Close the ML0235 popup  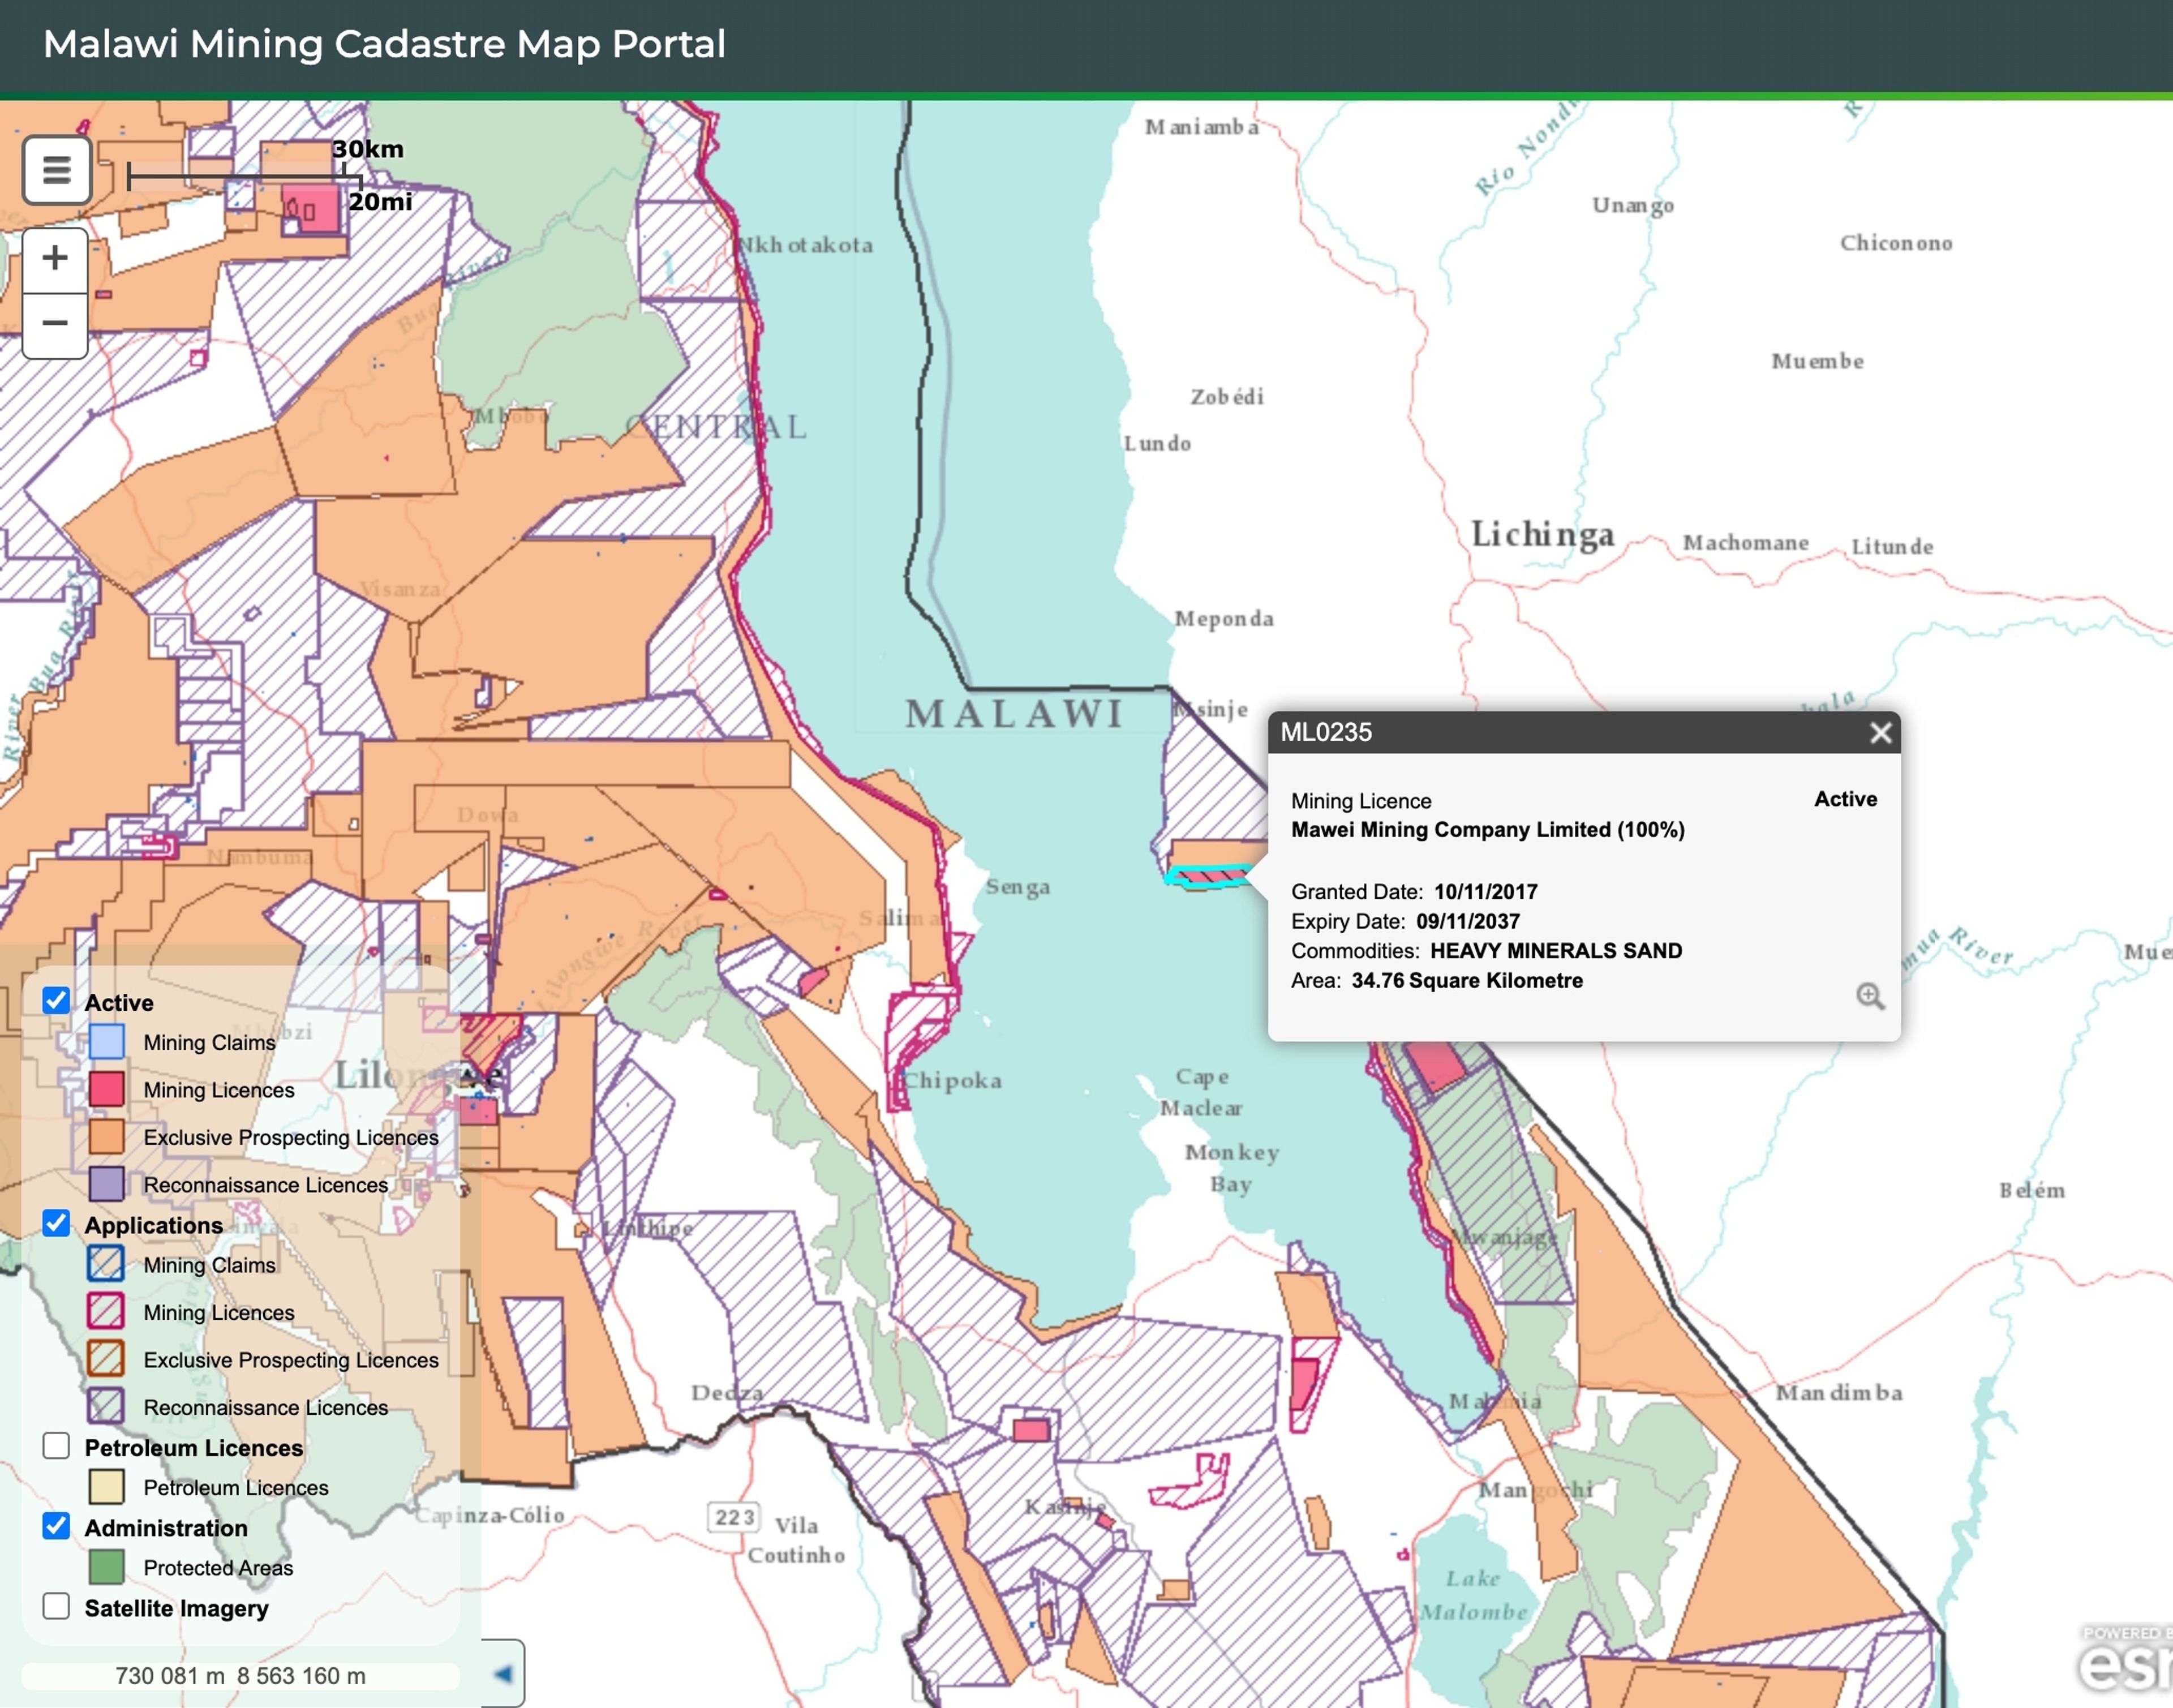click(x=1880, y=733)
